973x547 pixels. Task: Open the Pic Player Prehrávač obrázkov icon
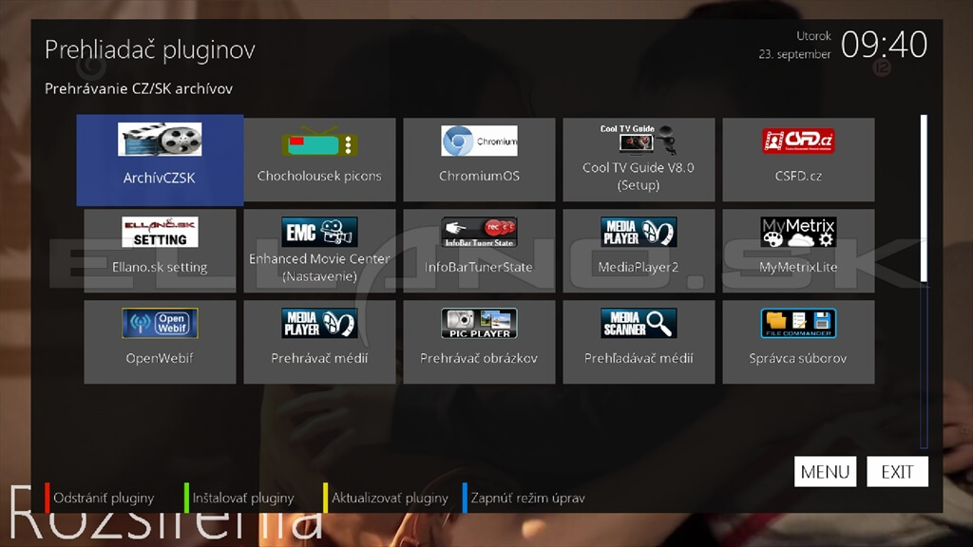tap(479, 323)
